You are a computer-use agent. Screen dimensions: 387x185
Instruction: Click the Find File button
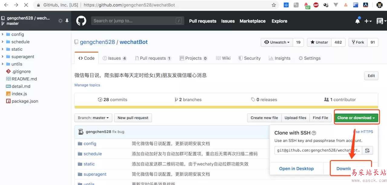320,118
